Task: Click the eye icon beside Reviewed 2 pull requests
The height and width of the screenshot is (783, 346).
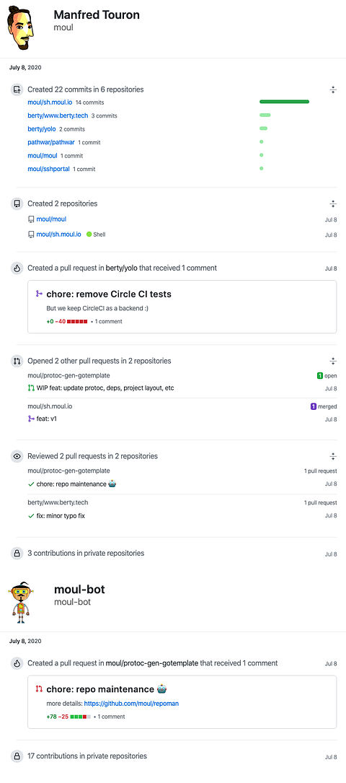Action: (17, 456)
